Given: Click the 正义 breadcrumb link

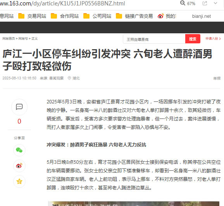Looking at the screenshot, I should click(x=34, y=39).
